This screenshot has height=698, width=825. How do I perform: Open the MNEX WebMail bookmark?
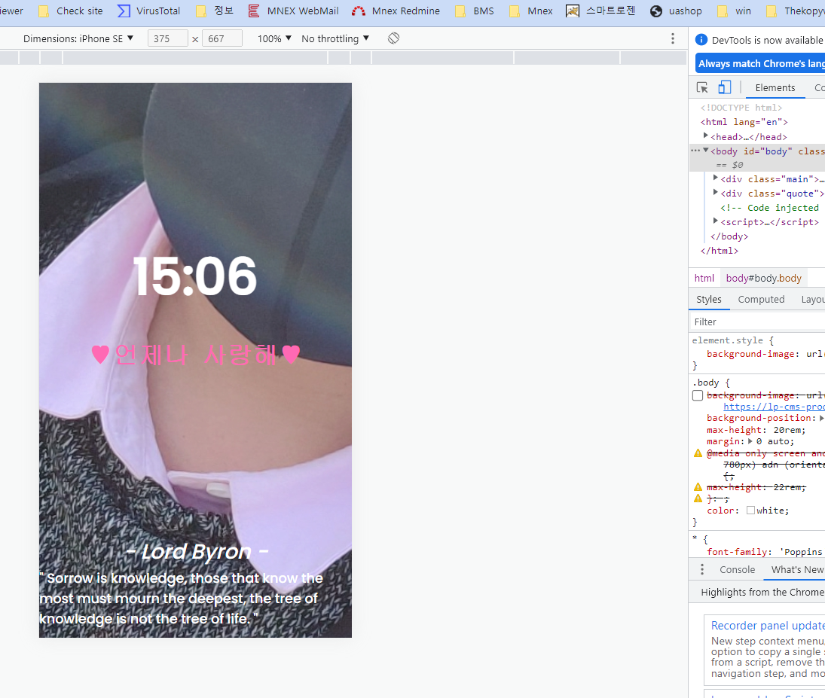[x=294, y=11]
